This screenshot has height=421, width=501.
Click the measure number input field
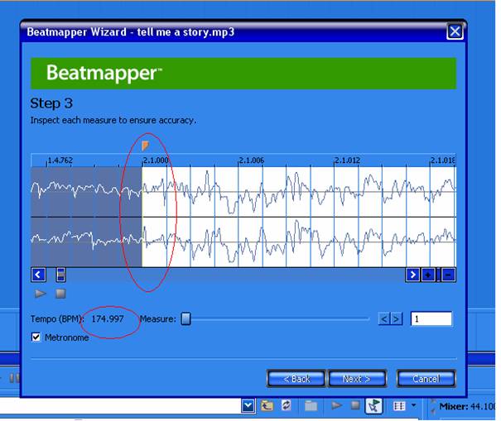coord(431,318)
